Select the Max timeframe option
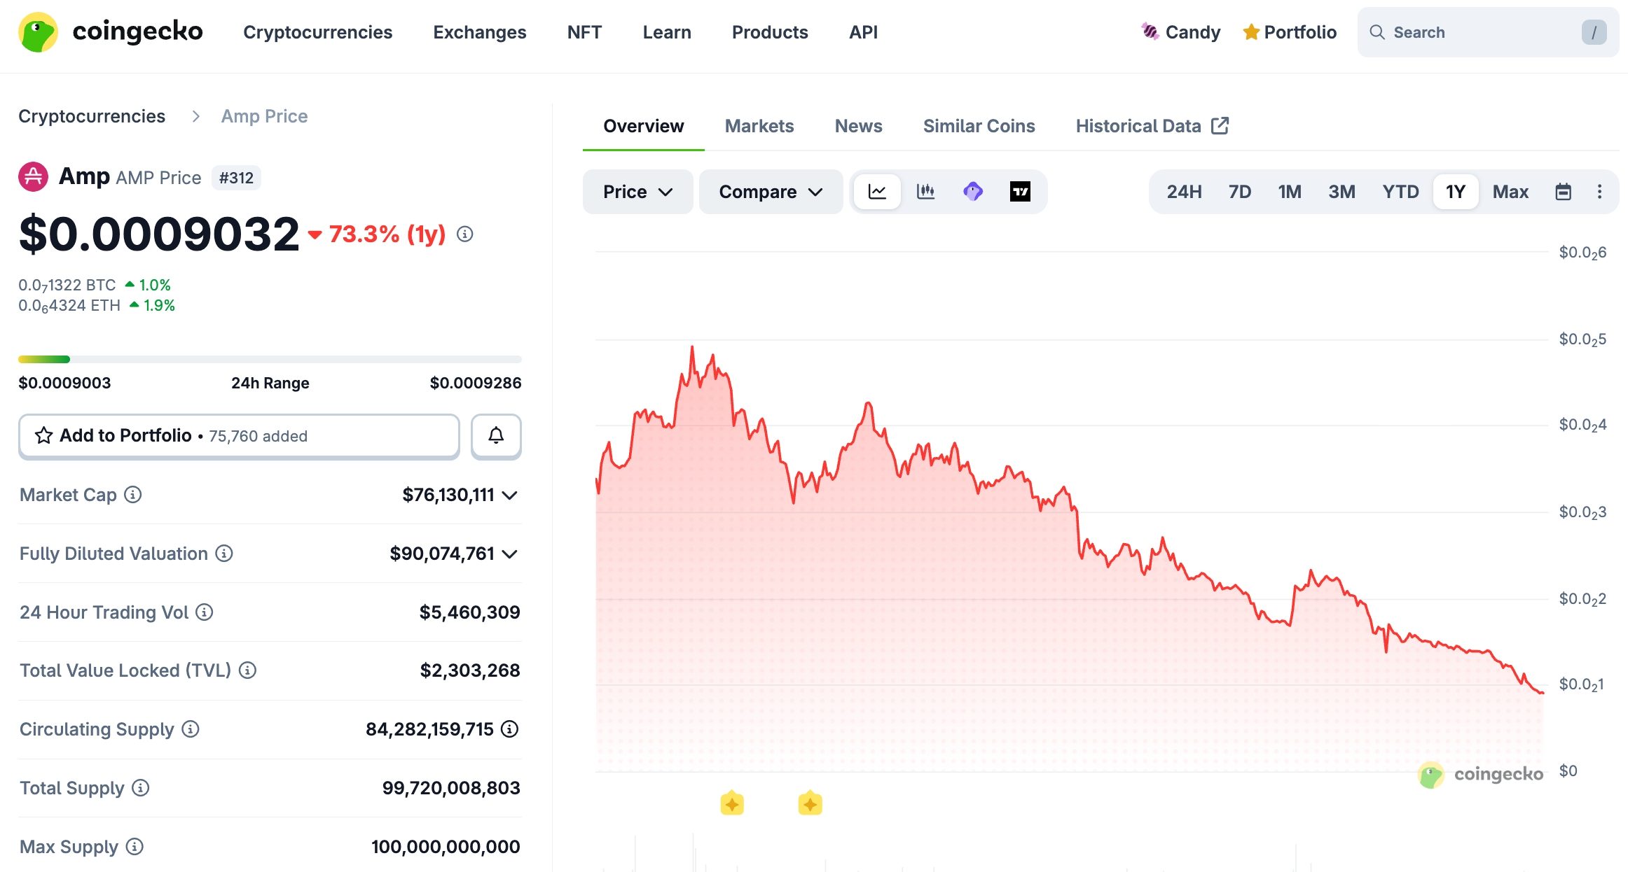The width and height of the screenshot is (1628, 872). coord(1510,191)
